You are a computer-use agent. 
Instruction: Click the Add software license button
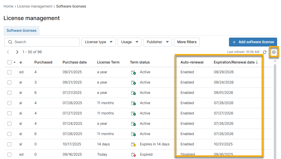tap(253, 42)
